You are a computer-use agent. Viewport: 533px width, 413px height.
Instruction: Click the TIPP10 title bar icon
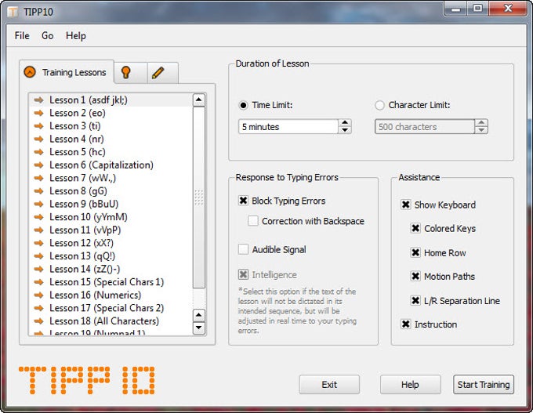13,13
